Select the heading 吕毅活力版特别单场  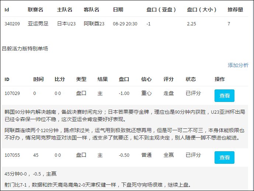click(25, 49)
